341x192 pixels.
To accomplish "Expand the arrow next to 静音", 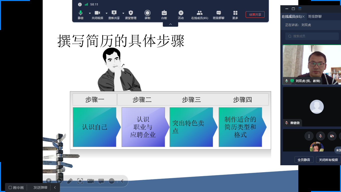I will point(90,13).
